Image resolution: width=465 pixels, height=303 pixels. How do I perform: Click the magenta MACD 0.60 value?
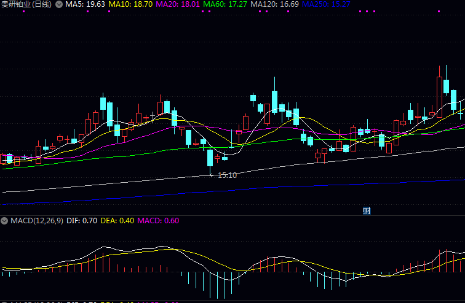[158, 221]
